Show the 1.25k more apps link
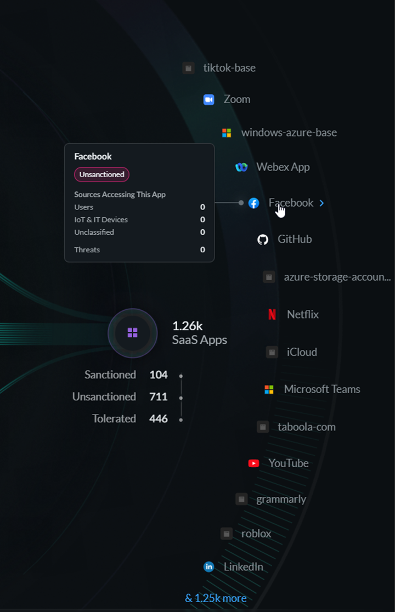 click(x=216, y=598)
